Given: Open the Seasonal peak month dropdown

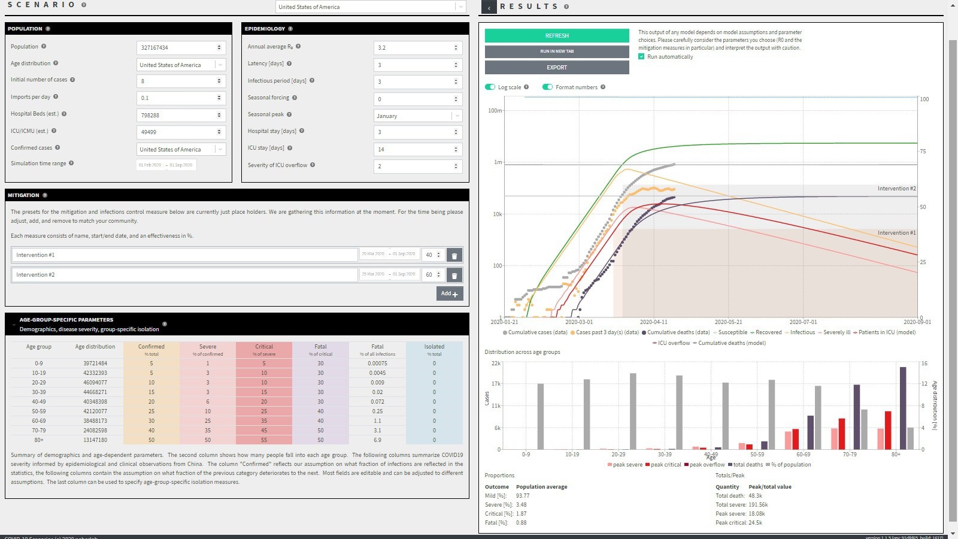Looking at the screenshot, I should [x=418, y=116].
